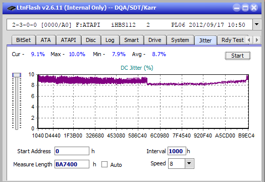Click the Avg value 8.7%

point(159,54)
